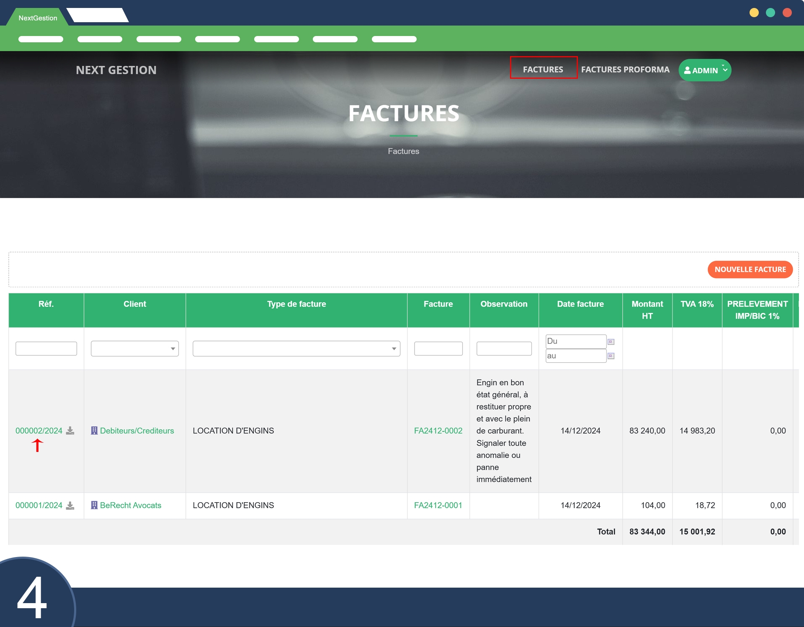
Task: Click building icon beside Debiteurs/Crediteurs
Action: [x=94, y=431]
